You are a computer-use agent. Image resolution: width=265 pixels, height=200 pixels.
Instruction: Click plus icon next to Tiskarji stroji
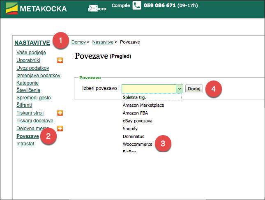click(60, 113)
